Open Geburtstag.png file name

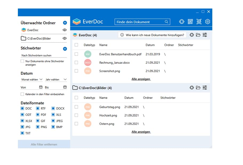click(x=109, y=107)
